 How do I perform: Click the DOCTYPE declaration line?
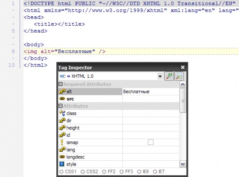(129, 3)
